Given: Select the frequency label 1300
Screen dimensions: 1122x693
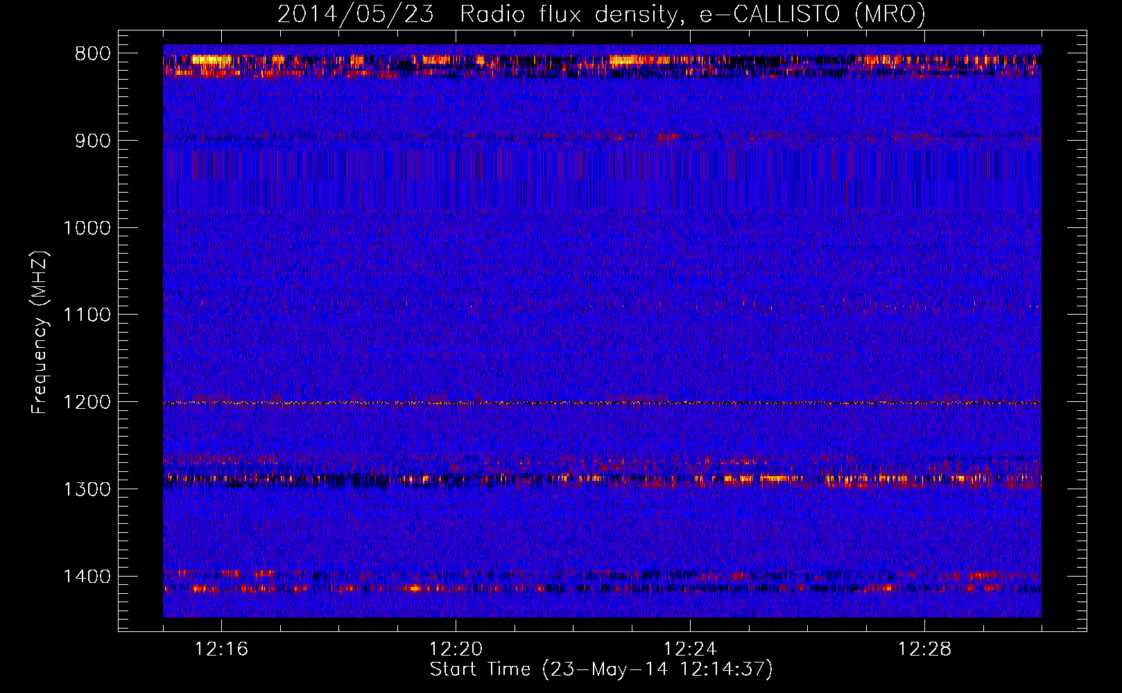Looking at the screenshot, I should click(87, 489).
